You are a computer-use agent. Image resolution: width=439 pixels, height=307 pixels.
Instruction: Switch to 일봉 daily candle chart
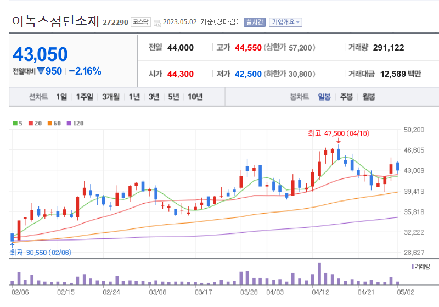click(x=324, y=97)
